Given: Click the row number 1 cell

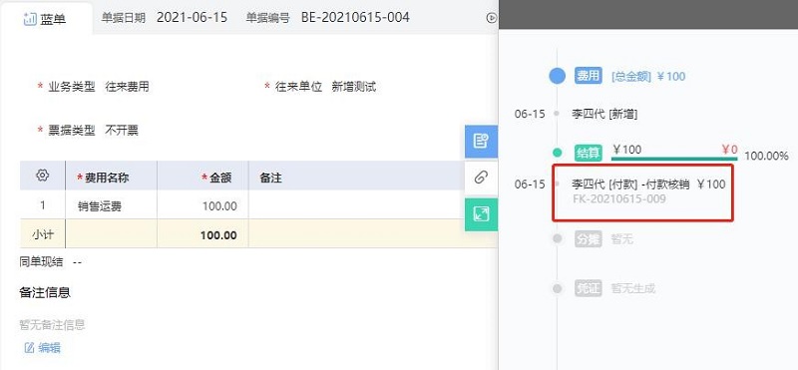Looking at the screenshot, I should (43, 205).
